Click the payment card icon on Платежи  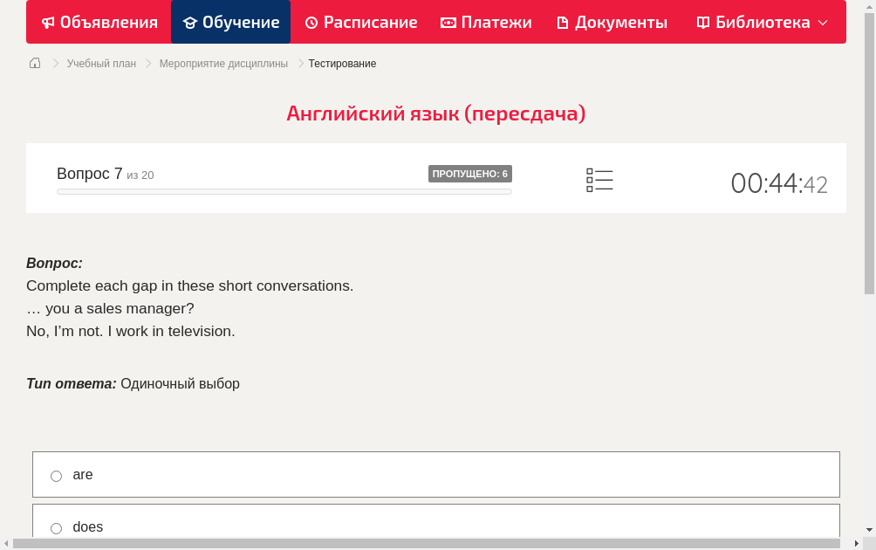tap(447, 22)
